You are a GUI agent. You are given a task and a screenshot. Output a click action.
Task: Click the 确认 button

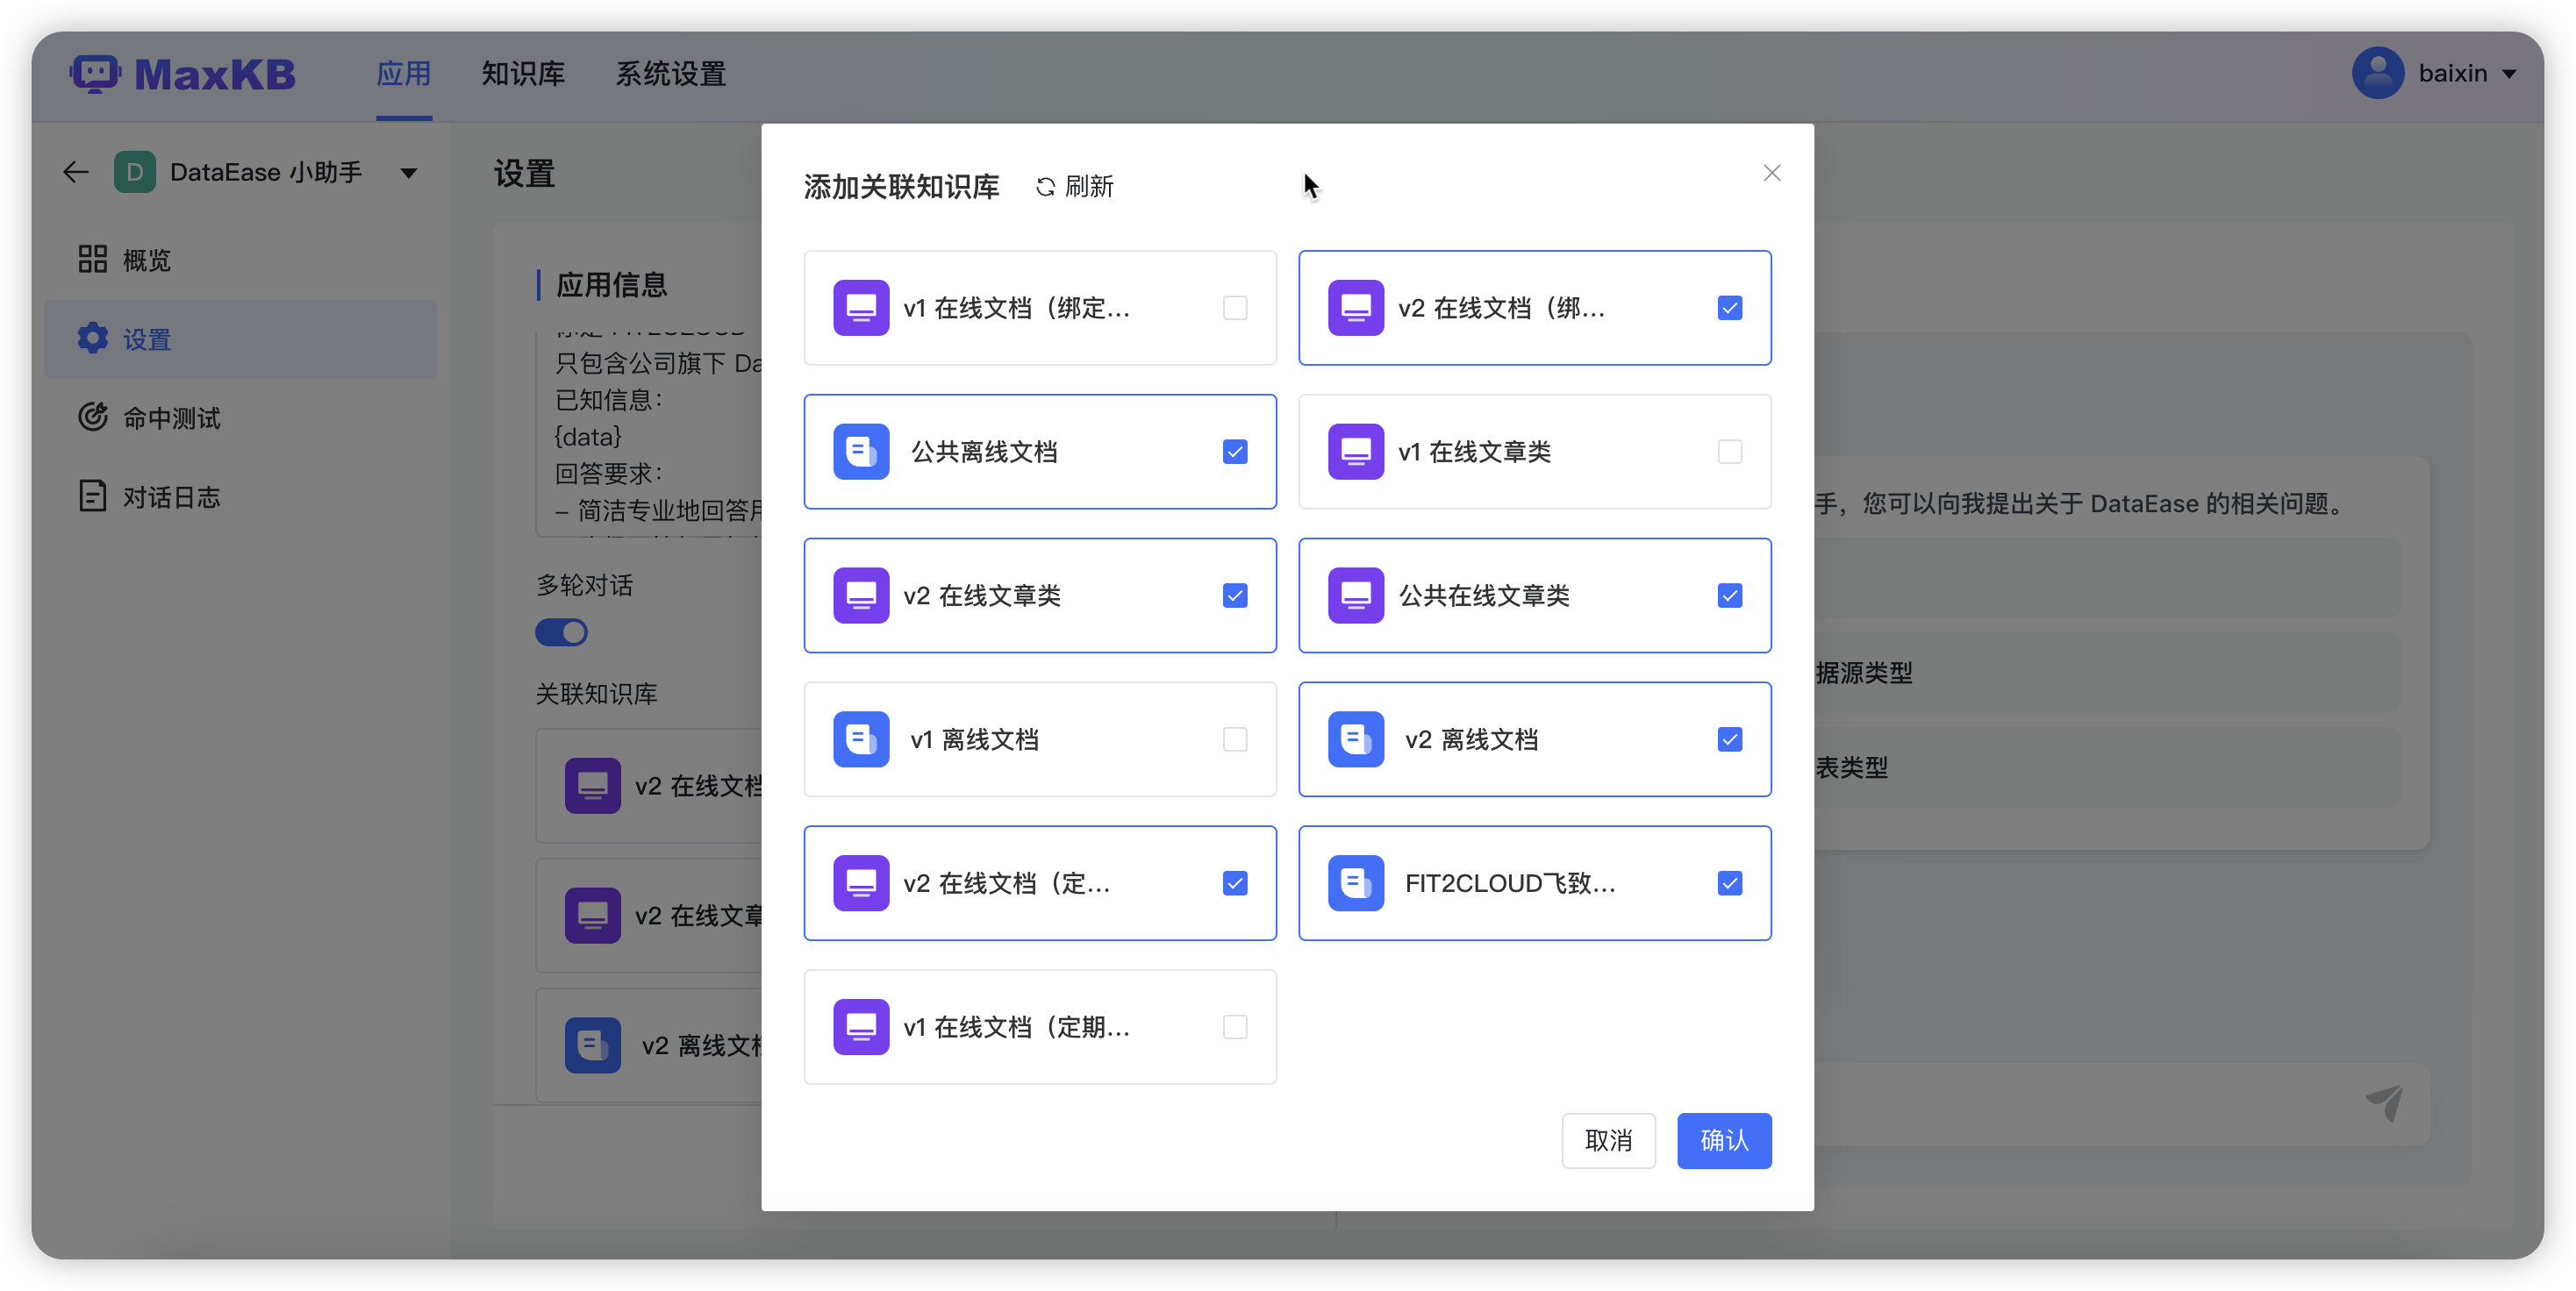1723,1140
